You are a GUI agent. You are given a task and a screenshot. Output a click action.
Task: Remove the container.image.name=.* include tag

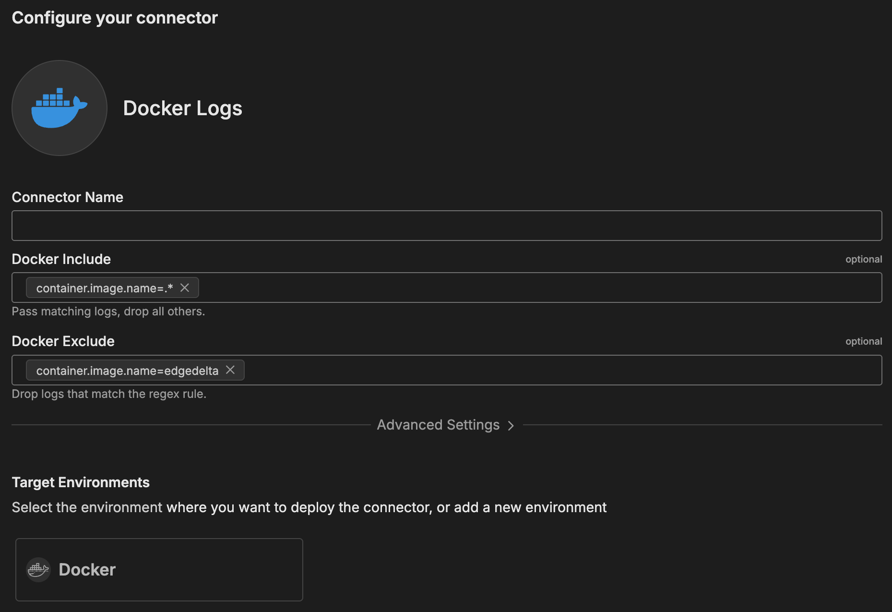185,288
